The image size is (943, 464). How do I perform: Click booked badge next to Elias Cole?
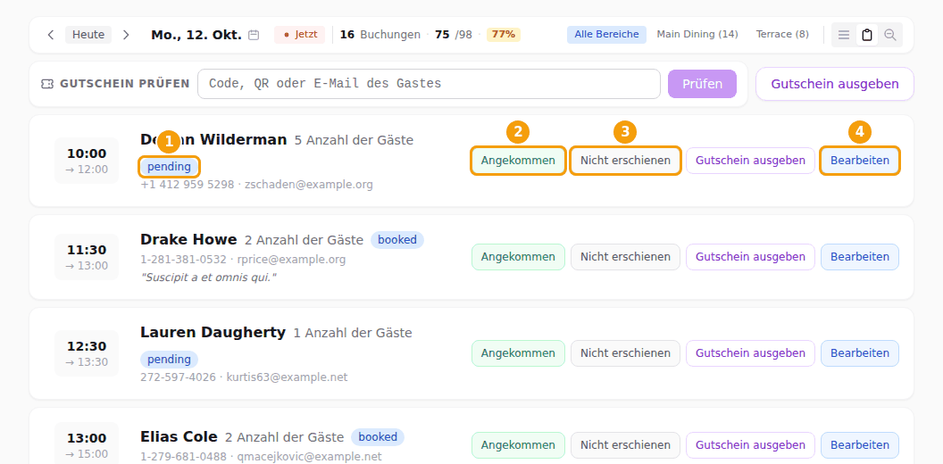(x=378, y=437)
